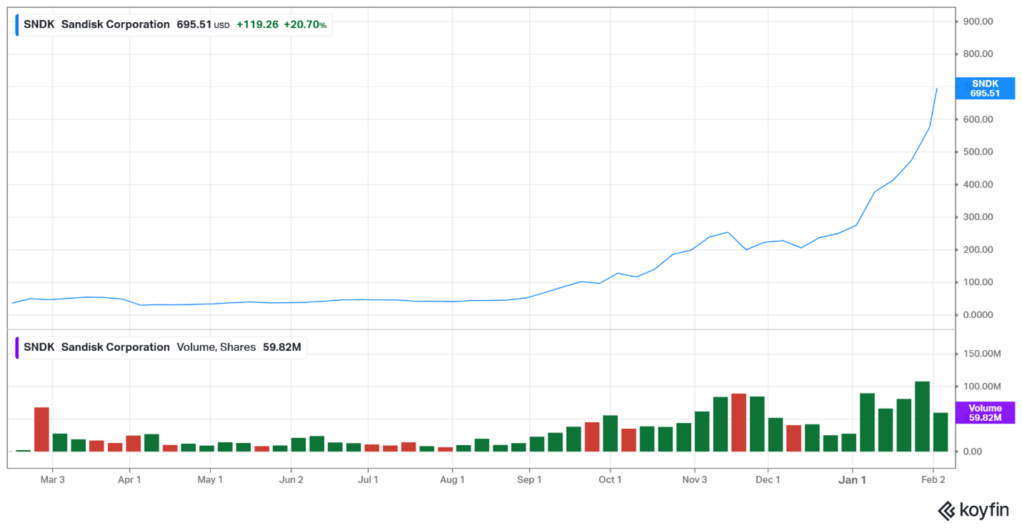
Task: Click the last green volume bar at Feb 2
Action: point(941,432)
